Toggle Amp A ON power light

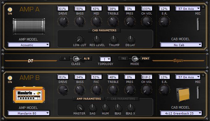10,10
